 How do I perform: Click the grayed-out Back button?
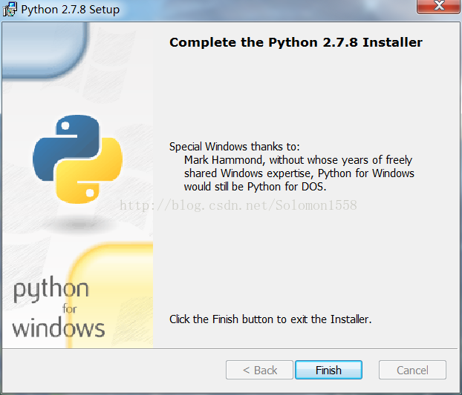point(259,370)
